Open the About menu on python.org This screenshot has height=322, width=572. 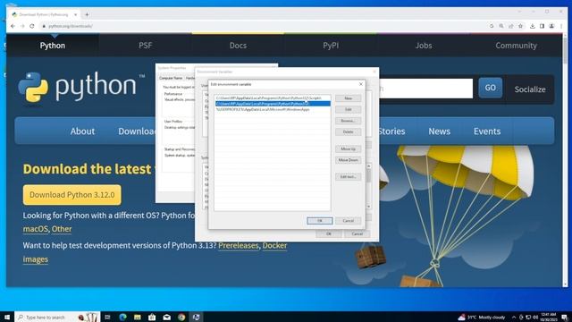[x=82, y=131]
